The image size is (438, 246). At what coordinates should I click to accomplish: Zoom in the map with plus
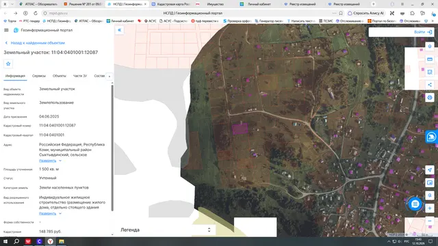[x=430, y=208]
